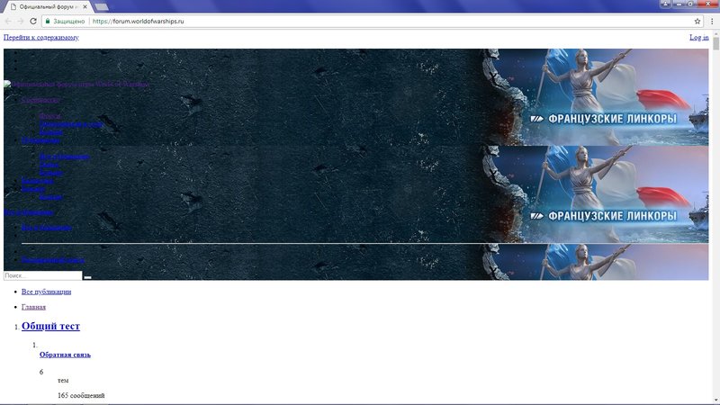Image resolution: width=720 pixels, height=405 pixels.
Task: Open the World of Warships forum logo link
Action: 76,84
